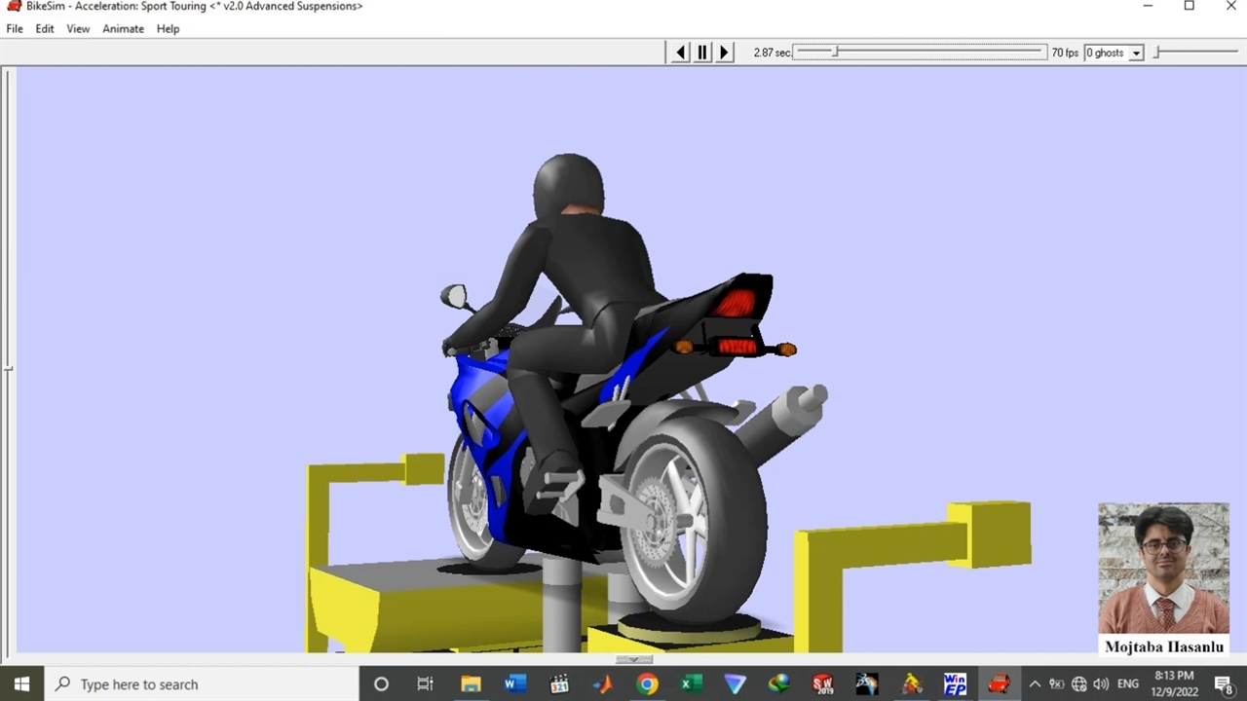Open the Help menu

[x=168, y=29]
